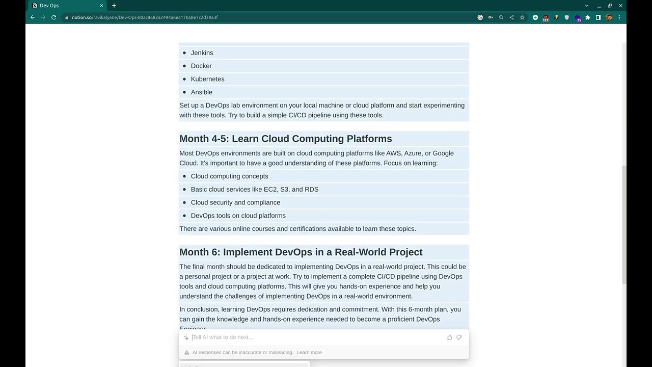
Task: Click the Learn more link
Action: coord(309,352)
